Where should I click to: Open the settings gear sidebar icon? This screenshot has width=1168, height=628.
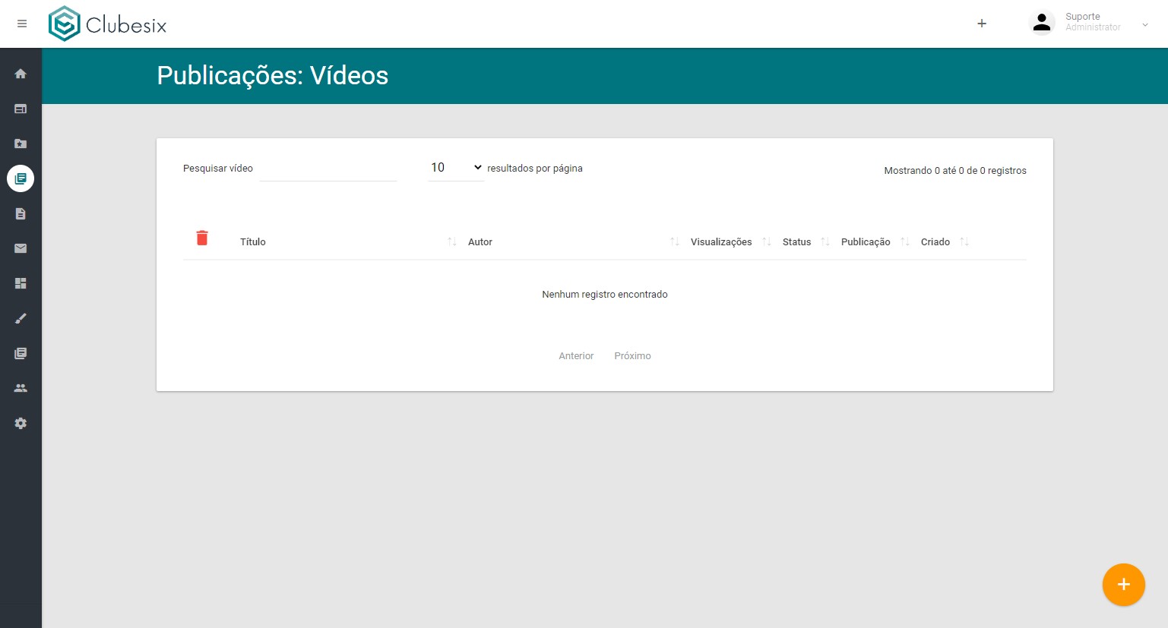coord(21,423)
